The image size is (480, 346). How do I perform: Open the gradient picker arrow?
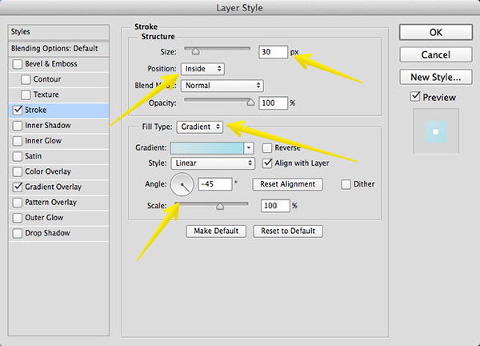tap(249, 148)
